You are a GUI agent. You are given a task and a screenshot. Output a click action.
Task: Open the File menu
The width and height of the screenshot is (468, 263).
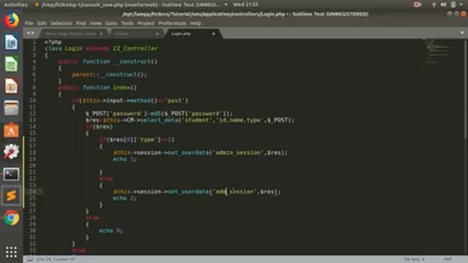[x=29, y=23]
